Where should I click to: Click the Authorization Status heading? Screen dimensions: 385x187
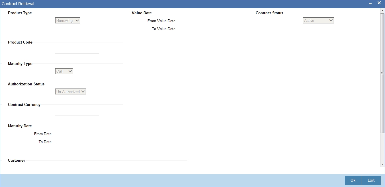(26, 84)
